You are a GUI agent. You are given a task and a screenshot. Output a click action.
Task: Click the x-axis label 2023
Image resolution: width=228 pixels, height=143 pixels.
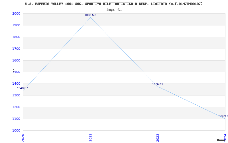pyautogui.click(x=158, y=138)
